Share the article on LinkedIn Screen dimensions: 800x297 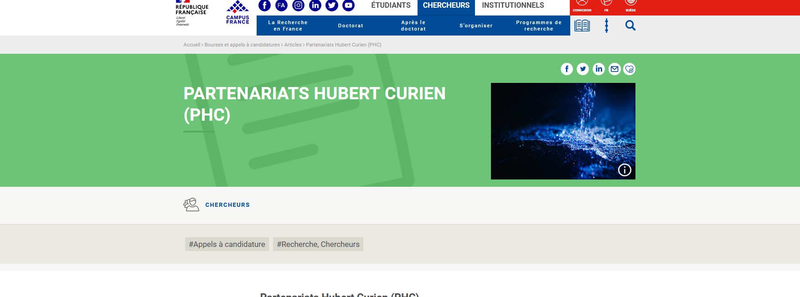[x=599, y=69]
